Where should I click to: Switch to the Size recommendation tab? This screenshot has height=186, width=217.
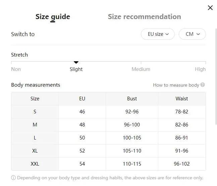[x=144, y=17]
